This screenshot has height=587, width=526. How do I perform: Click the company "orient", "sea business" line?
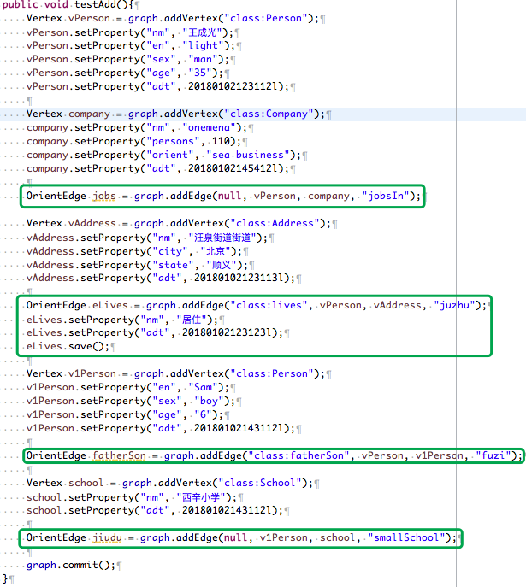163,155
